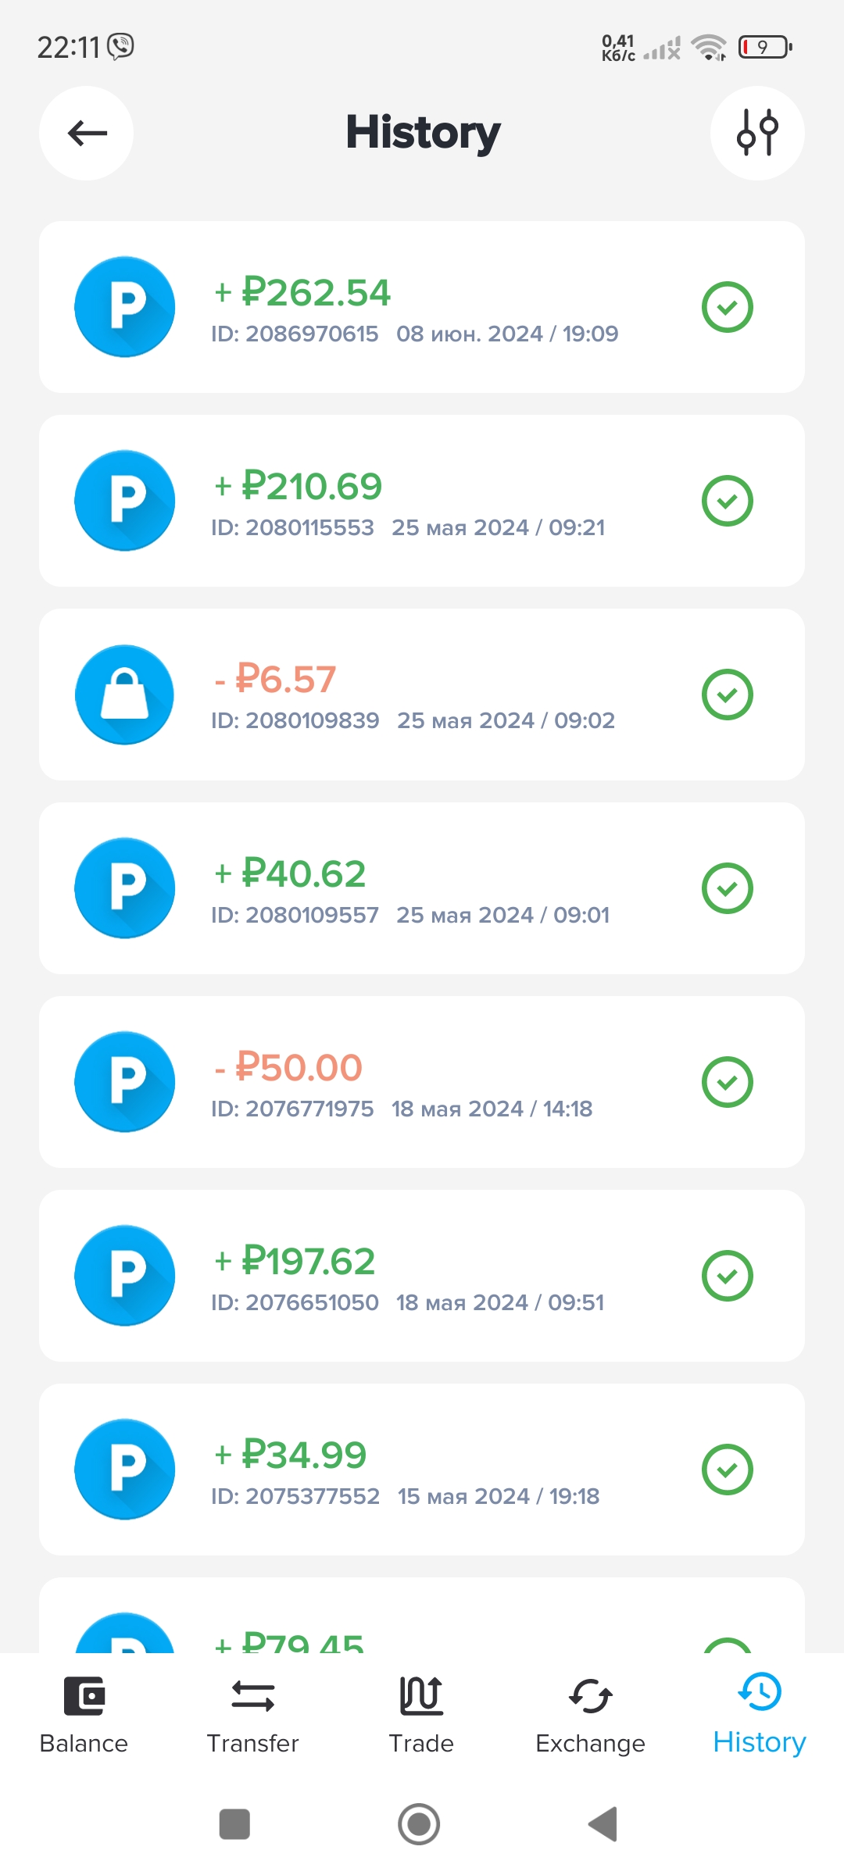Tap the status checkmark for the +₽34.99 entry
The width and height of the screenshot is (844, 1875).
[x=727, y=1470]
